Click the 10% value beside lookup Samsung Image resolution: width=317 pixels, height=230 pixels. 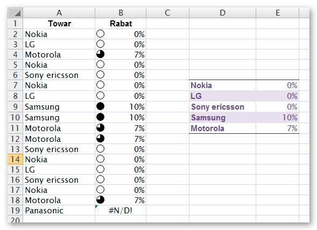point(278,117)
